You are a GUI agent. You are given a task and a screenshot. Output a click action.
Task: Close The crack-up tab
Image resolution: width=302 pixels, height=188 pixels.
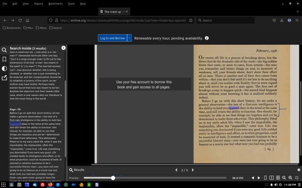click(x=126, y=12)
